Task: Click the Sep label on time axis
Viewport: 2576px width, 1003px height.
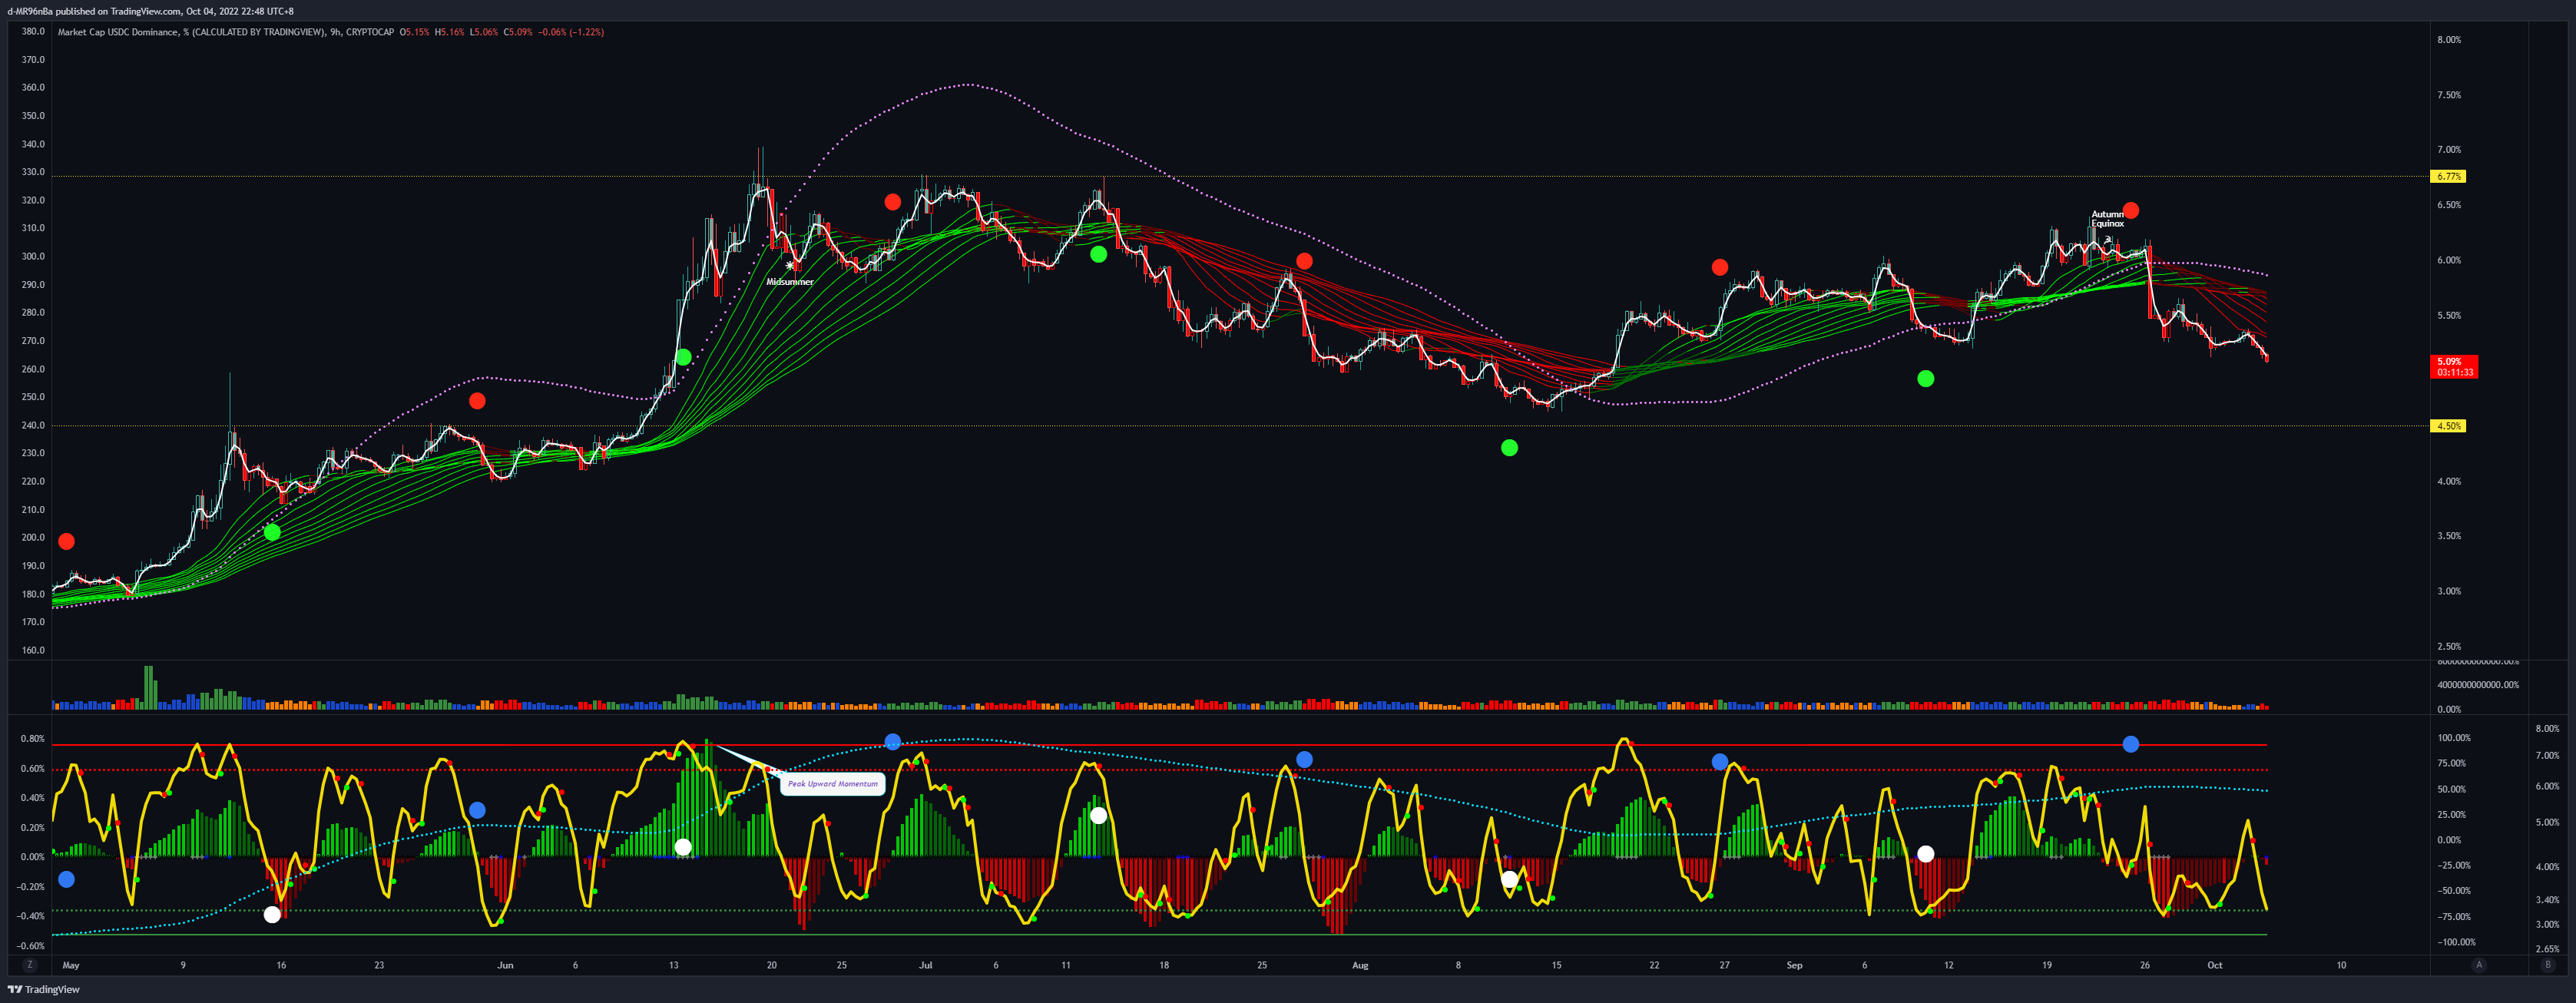Action: pos(1795,965)
